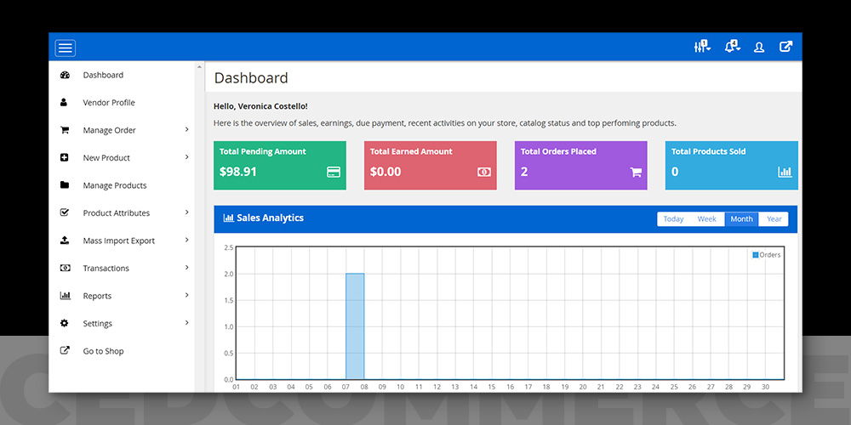Open the notifications bell icon
851x425 pixels.
click(x=732, y=47)
